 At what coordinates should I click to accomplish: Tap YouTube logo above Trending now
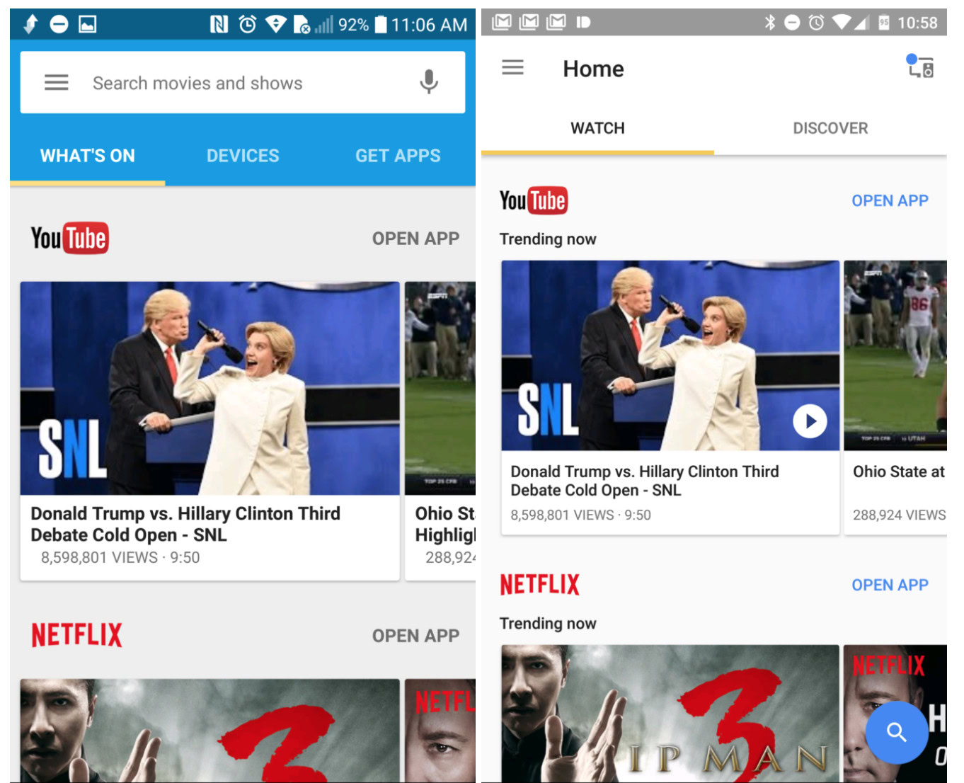point(534,200)
